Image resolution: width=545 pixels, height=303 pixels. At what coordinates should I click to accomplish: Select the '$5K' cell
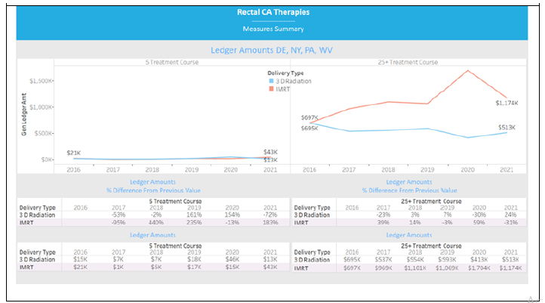point(156,267)
